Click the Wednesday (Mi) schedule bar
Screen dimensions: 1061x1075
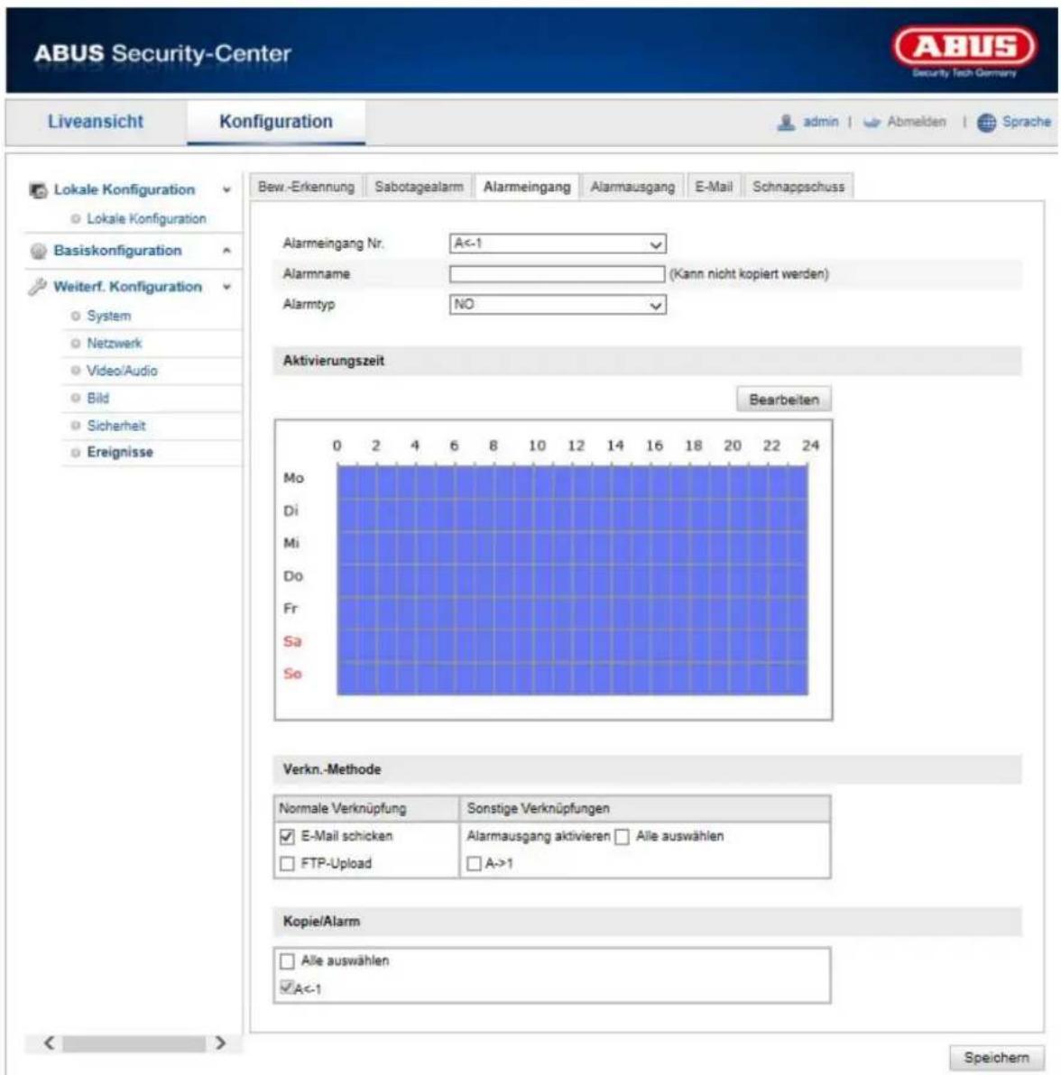coord(572,547)
